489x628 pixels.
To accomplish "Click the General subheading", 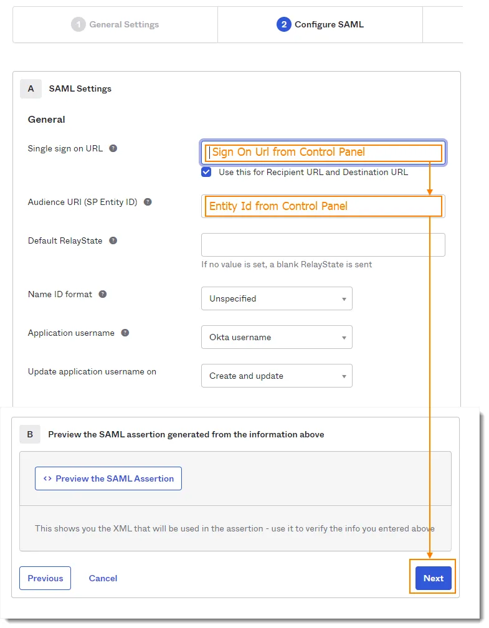I will (x=47, y=120).
